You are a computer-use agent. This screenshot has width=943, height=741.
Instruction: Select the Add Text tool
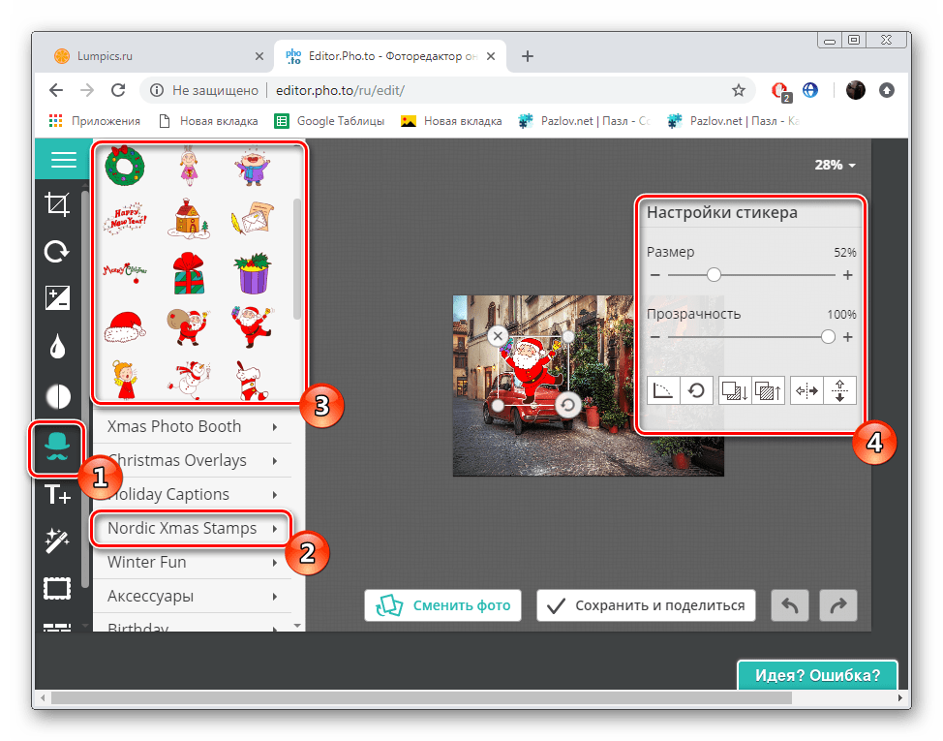pyautogui.click(x=57, y=495)
